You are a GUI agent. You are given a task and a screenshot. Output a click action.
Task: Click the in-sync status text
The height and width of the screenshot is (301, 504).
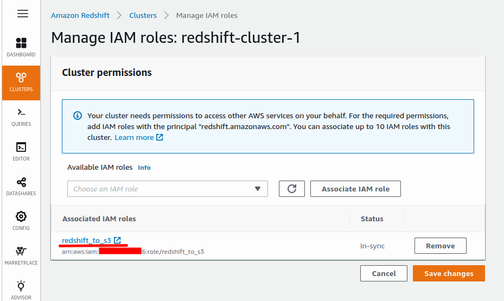pos(373,246)
